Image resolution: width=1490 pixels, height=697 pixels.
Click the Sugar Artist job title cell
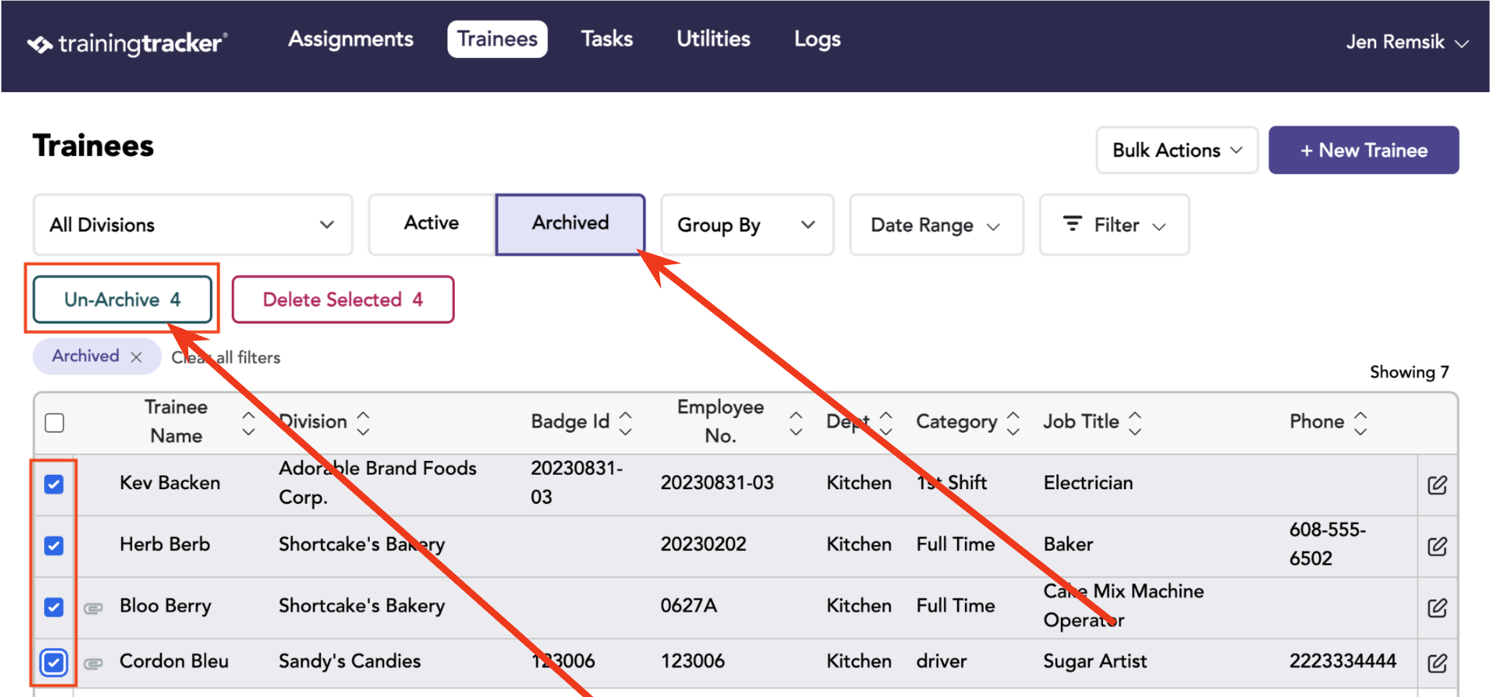[1094, 661]
